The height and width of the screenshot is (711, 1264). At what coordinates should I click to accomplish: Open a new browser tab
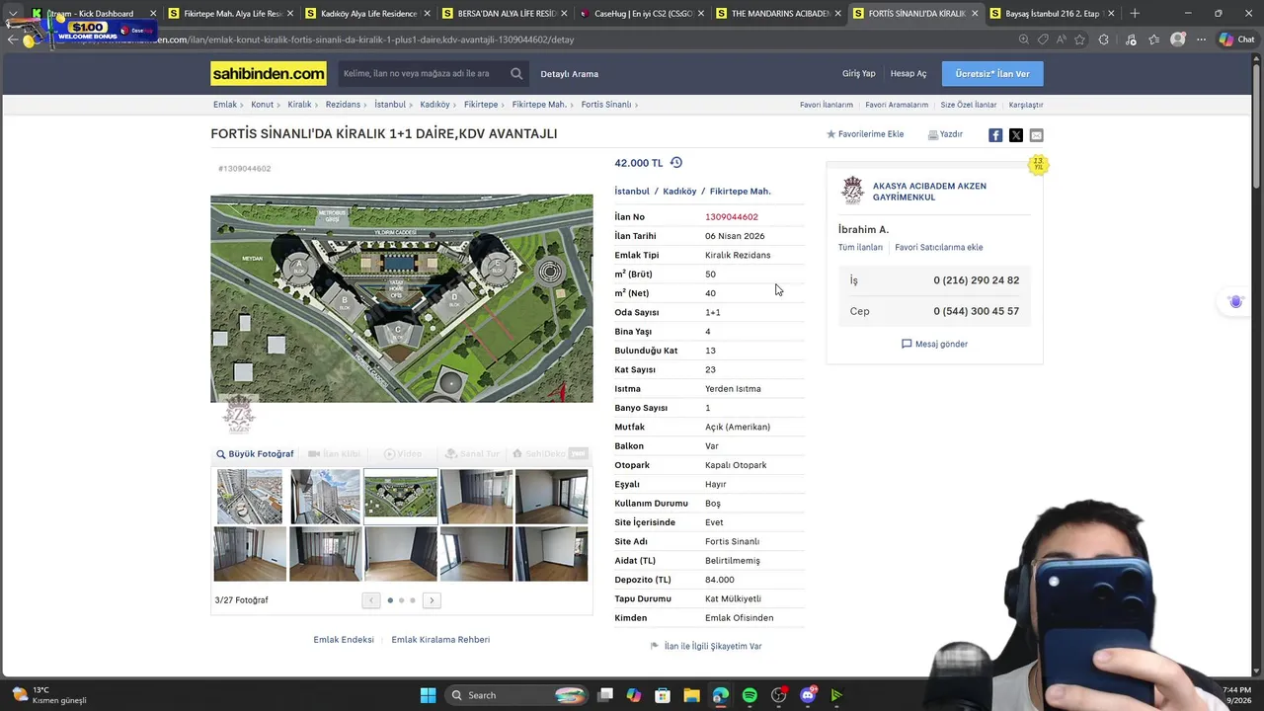point(1135,14)
